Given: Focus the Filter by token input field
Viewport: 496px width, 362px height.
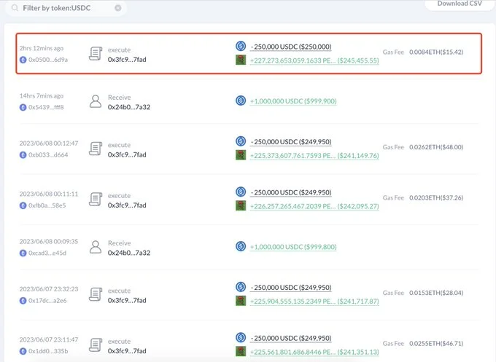Looking at the screenshot, I should point(66,7).
